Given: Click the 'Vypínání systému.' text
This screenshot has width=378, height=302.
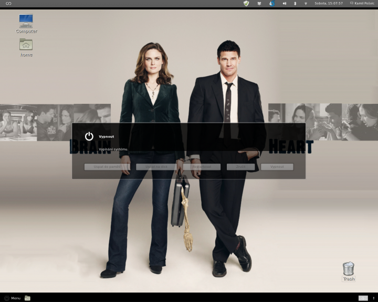Looking at the screenshot, I should coord(113,149).
